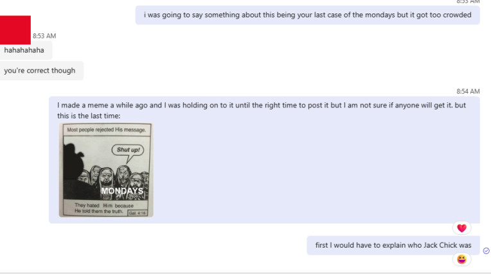Click the 8:53 AM timestamp beside the avatar
Viewport: 491px width, 274px height.
tap(44, 36)
